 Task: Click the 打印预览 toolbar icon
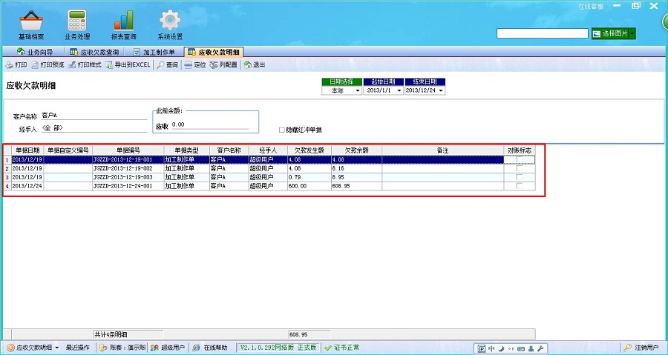[x=48, y=65]
